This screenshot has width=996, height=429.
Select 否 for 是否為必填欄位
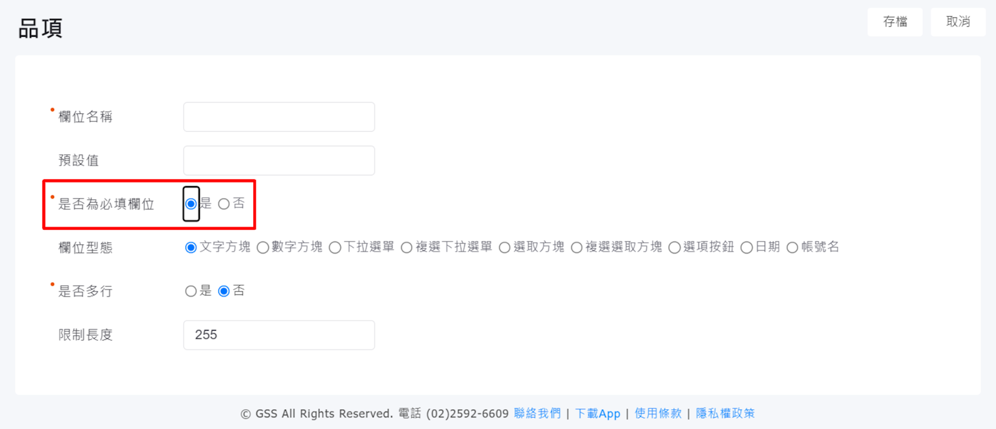pyautogui.click(x=224, y=204)
